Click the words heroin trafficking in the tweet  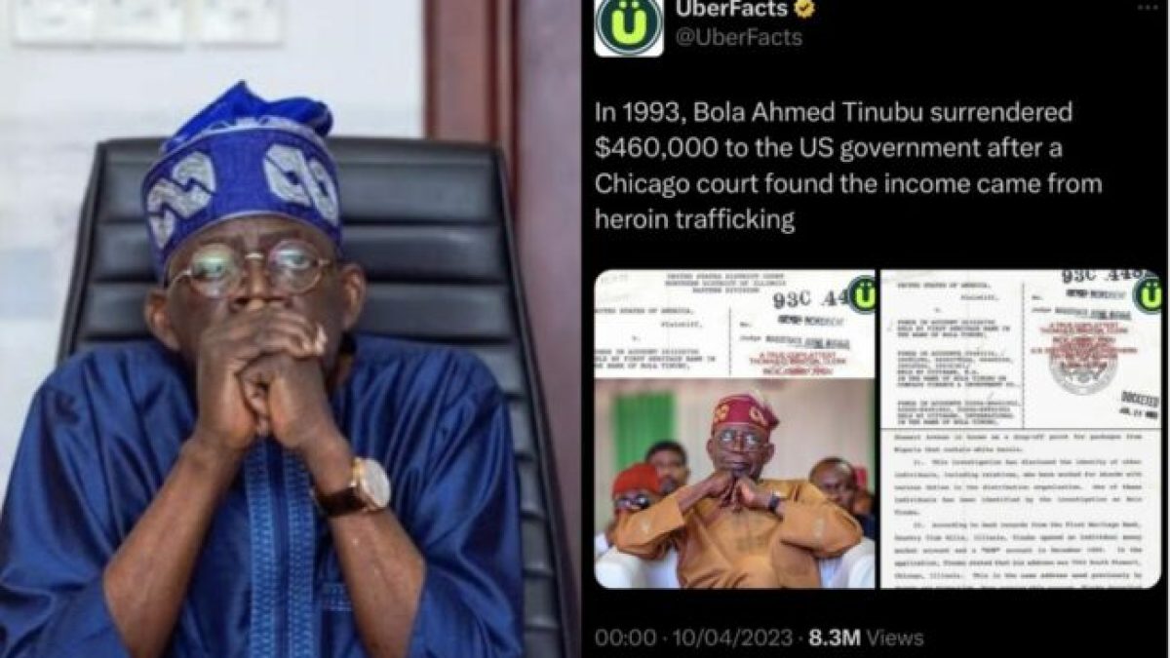694,220
